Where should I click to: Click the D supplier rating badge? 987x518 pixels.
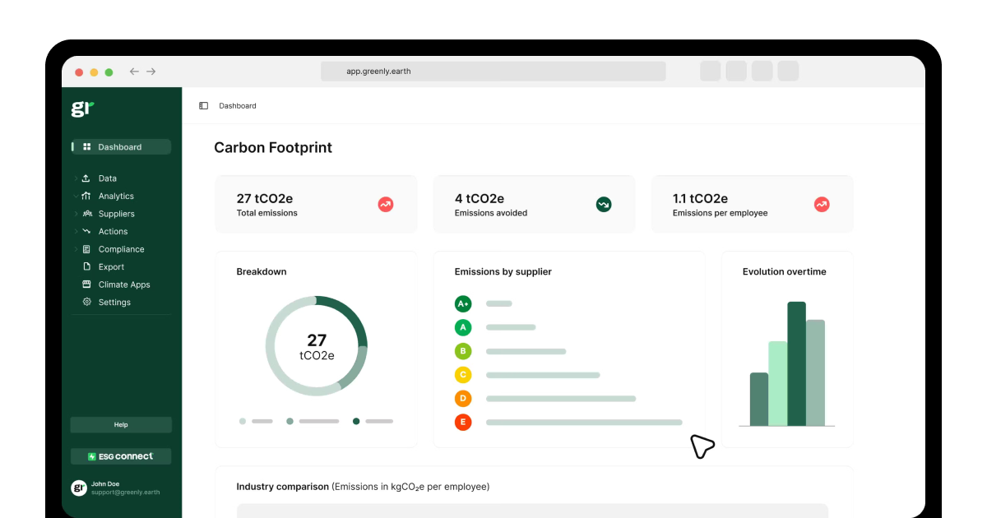click(x=463, y=399)
